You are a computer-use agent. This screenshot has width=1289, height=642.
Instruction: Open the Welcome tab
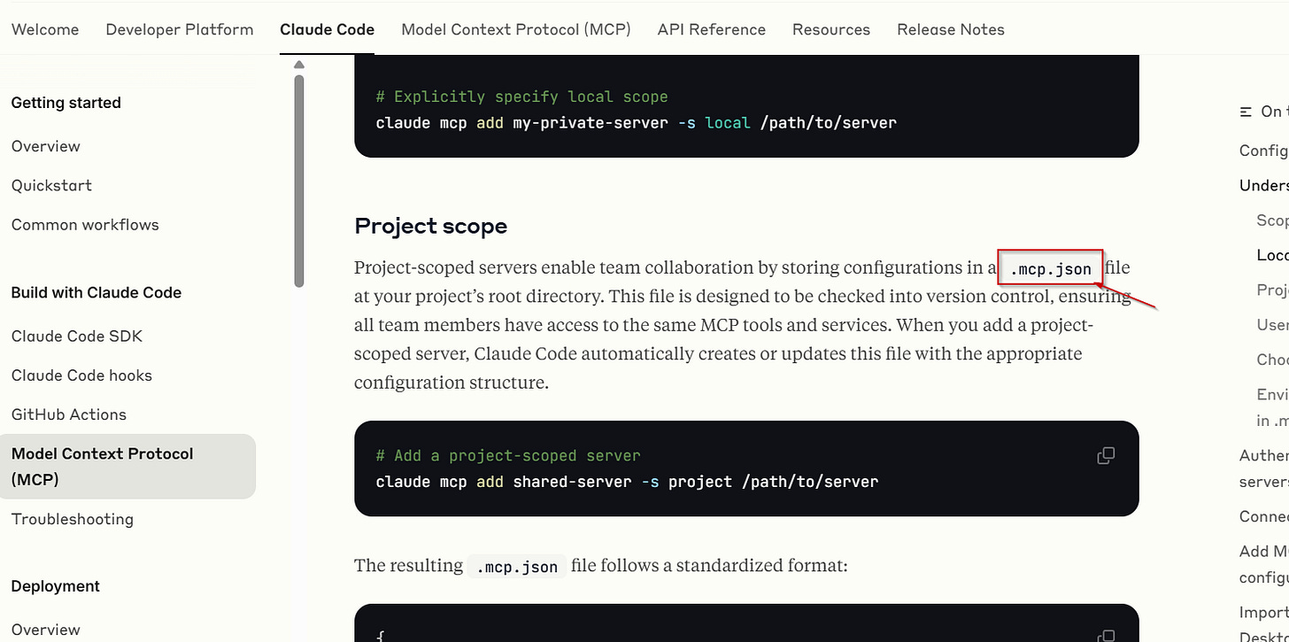45,29
